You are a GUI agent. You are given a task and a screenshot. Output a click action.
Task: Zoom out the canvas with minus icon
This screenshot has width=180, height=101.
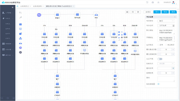(x=133, y=12)
